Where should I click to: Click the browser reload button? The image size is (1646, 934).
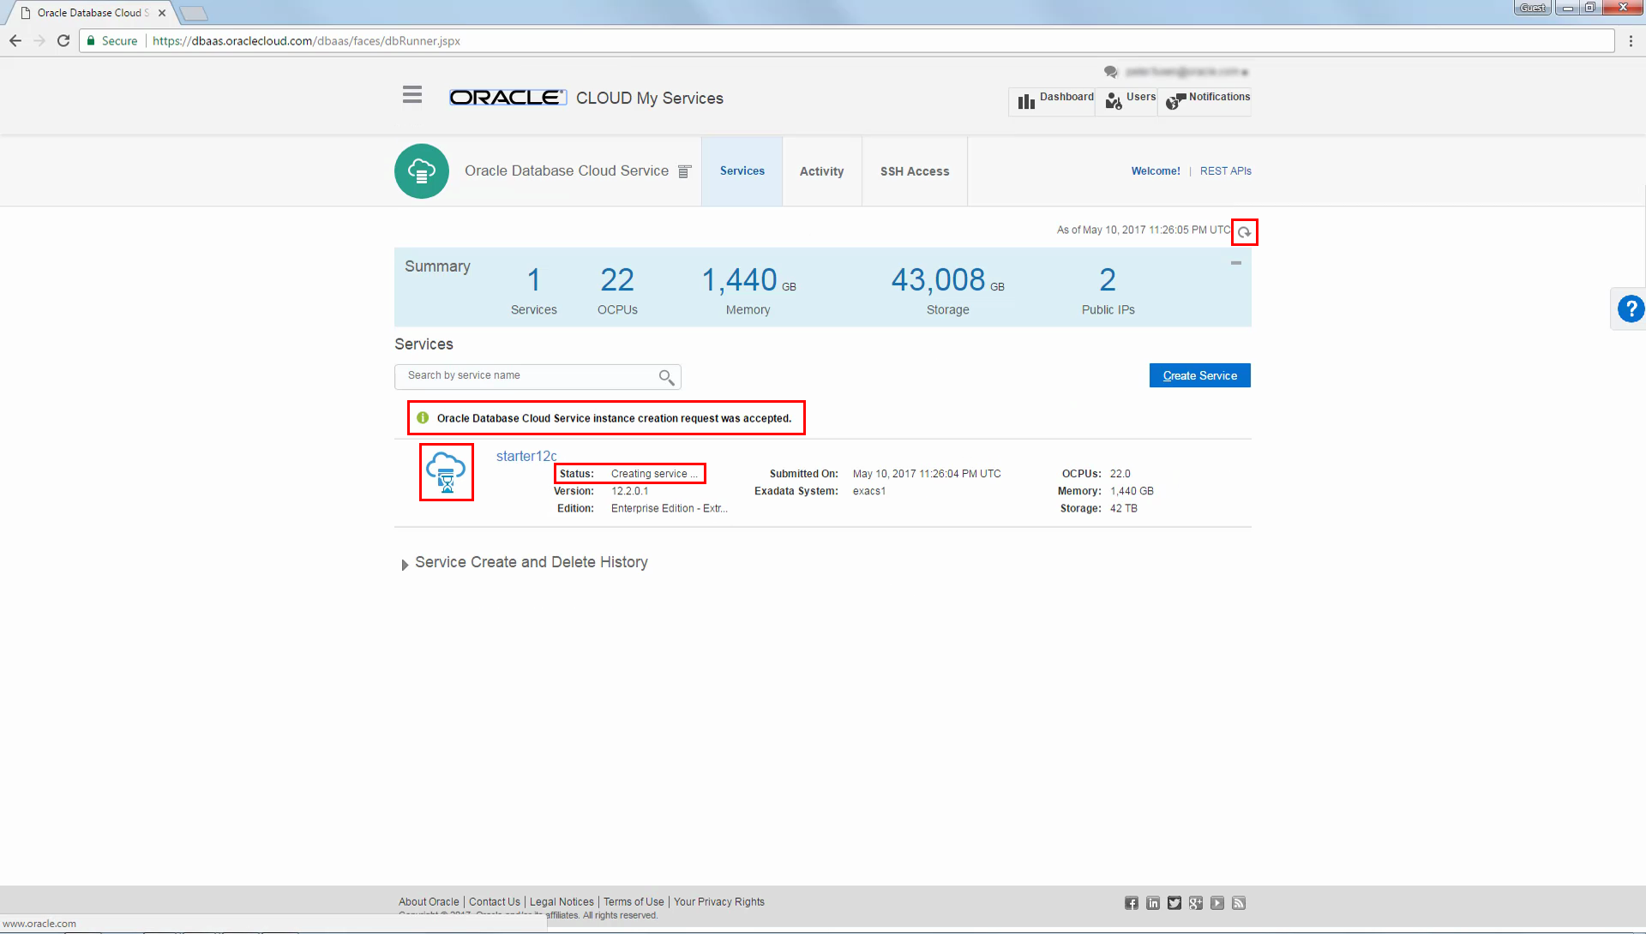63,41
